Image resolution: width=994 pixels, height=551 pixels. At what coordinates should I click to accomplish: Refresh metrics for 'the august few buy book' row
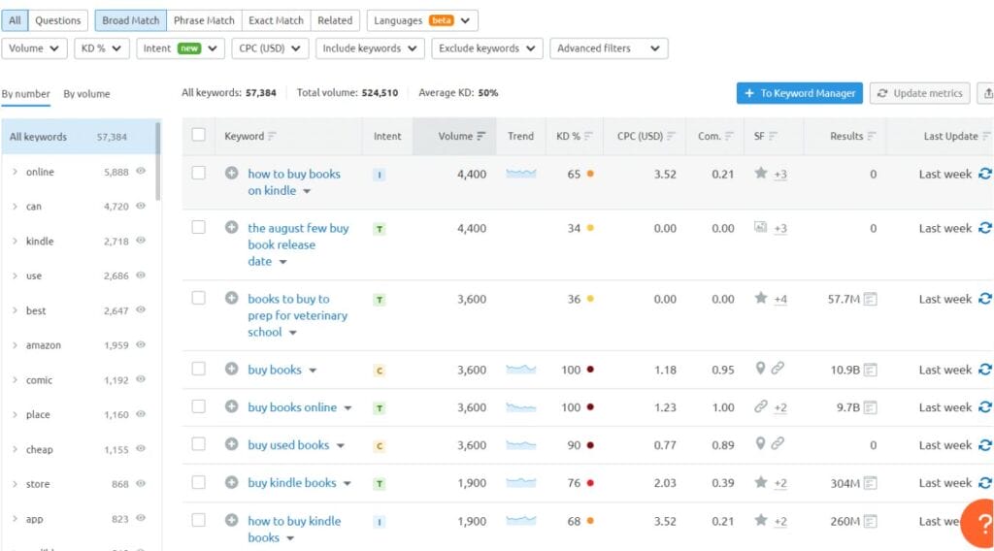coord(984,228)
